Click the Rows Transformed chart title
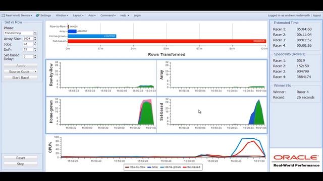The image size is (323, 181). (167, 54)
